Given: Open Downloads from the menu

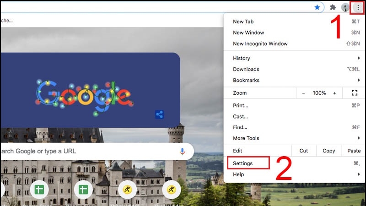Looking at the screenshot, I should pyautogui.click(x=246, y=69).
